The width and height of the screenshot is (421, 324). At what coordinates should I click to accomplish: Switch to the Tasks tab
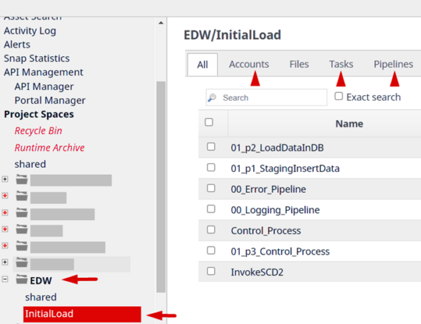341,64
